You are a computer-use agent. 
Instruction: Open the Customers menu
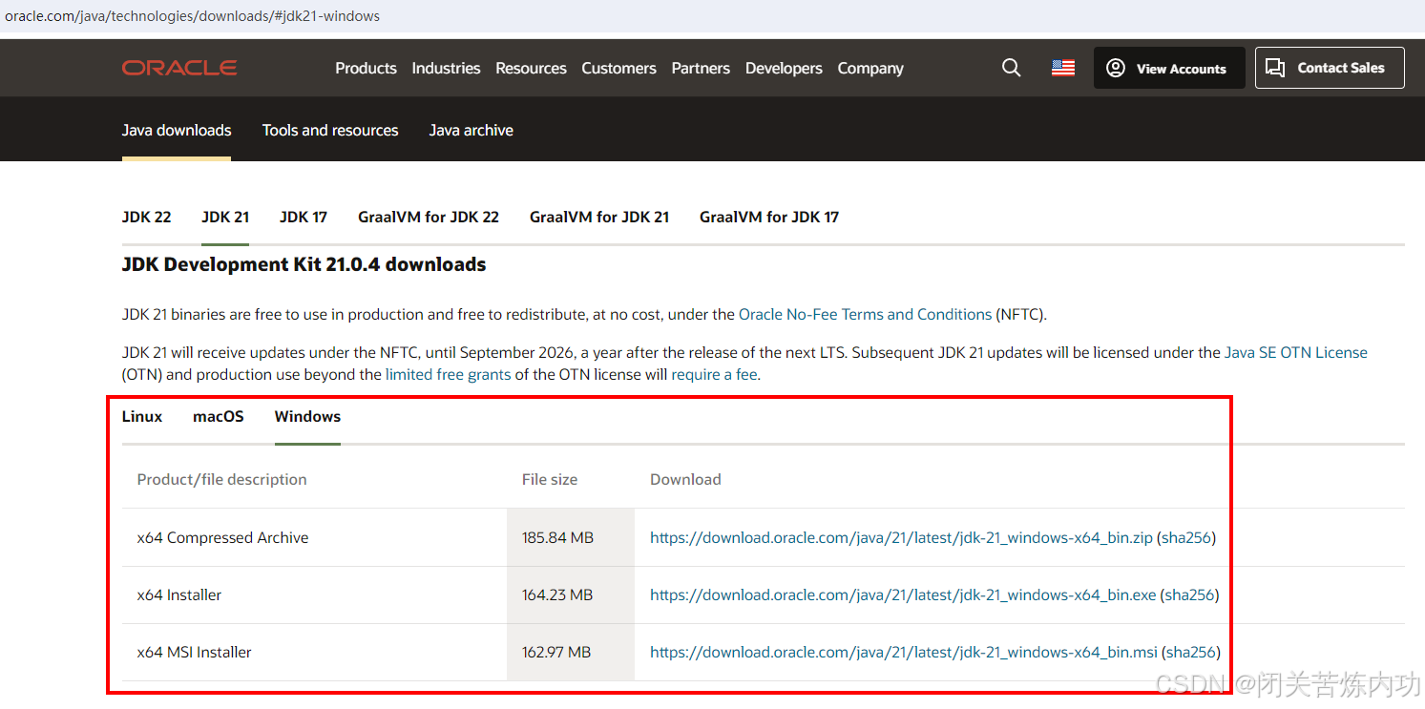point(618,68)
